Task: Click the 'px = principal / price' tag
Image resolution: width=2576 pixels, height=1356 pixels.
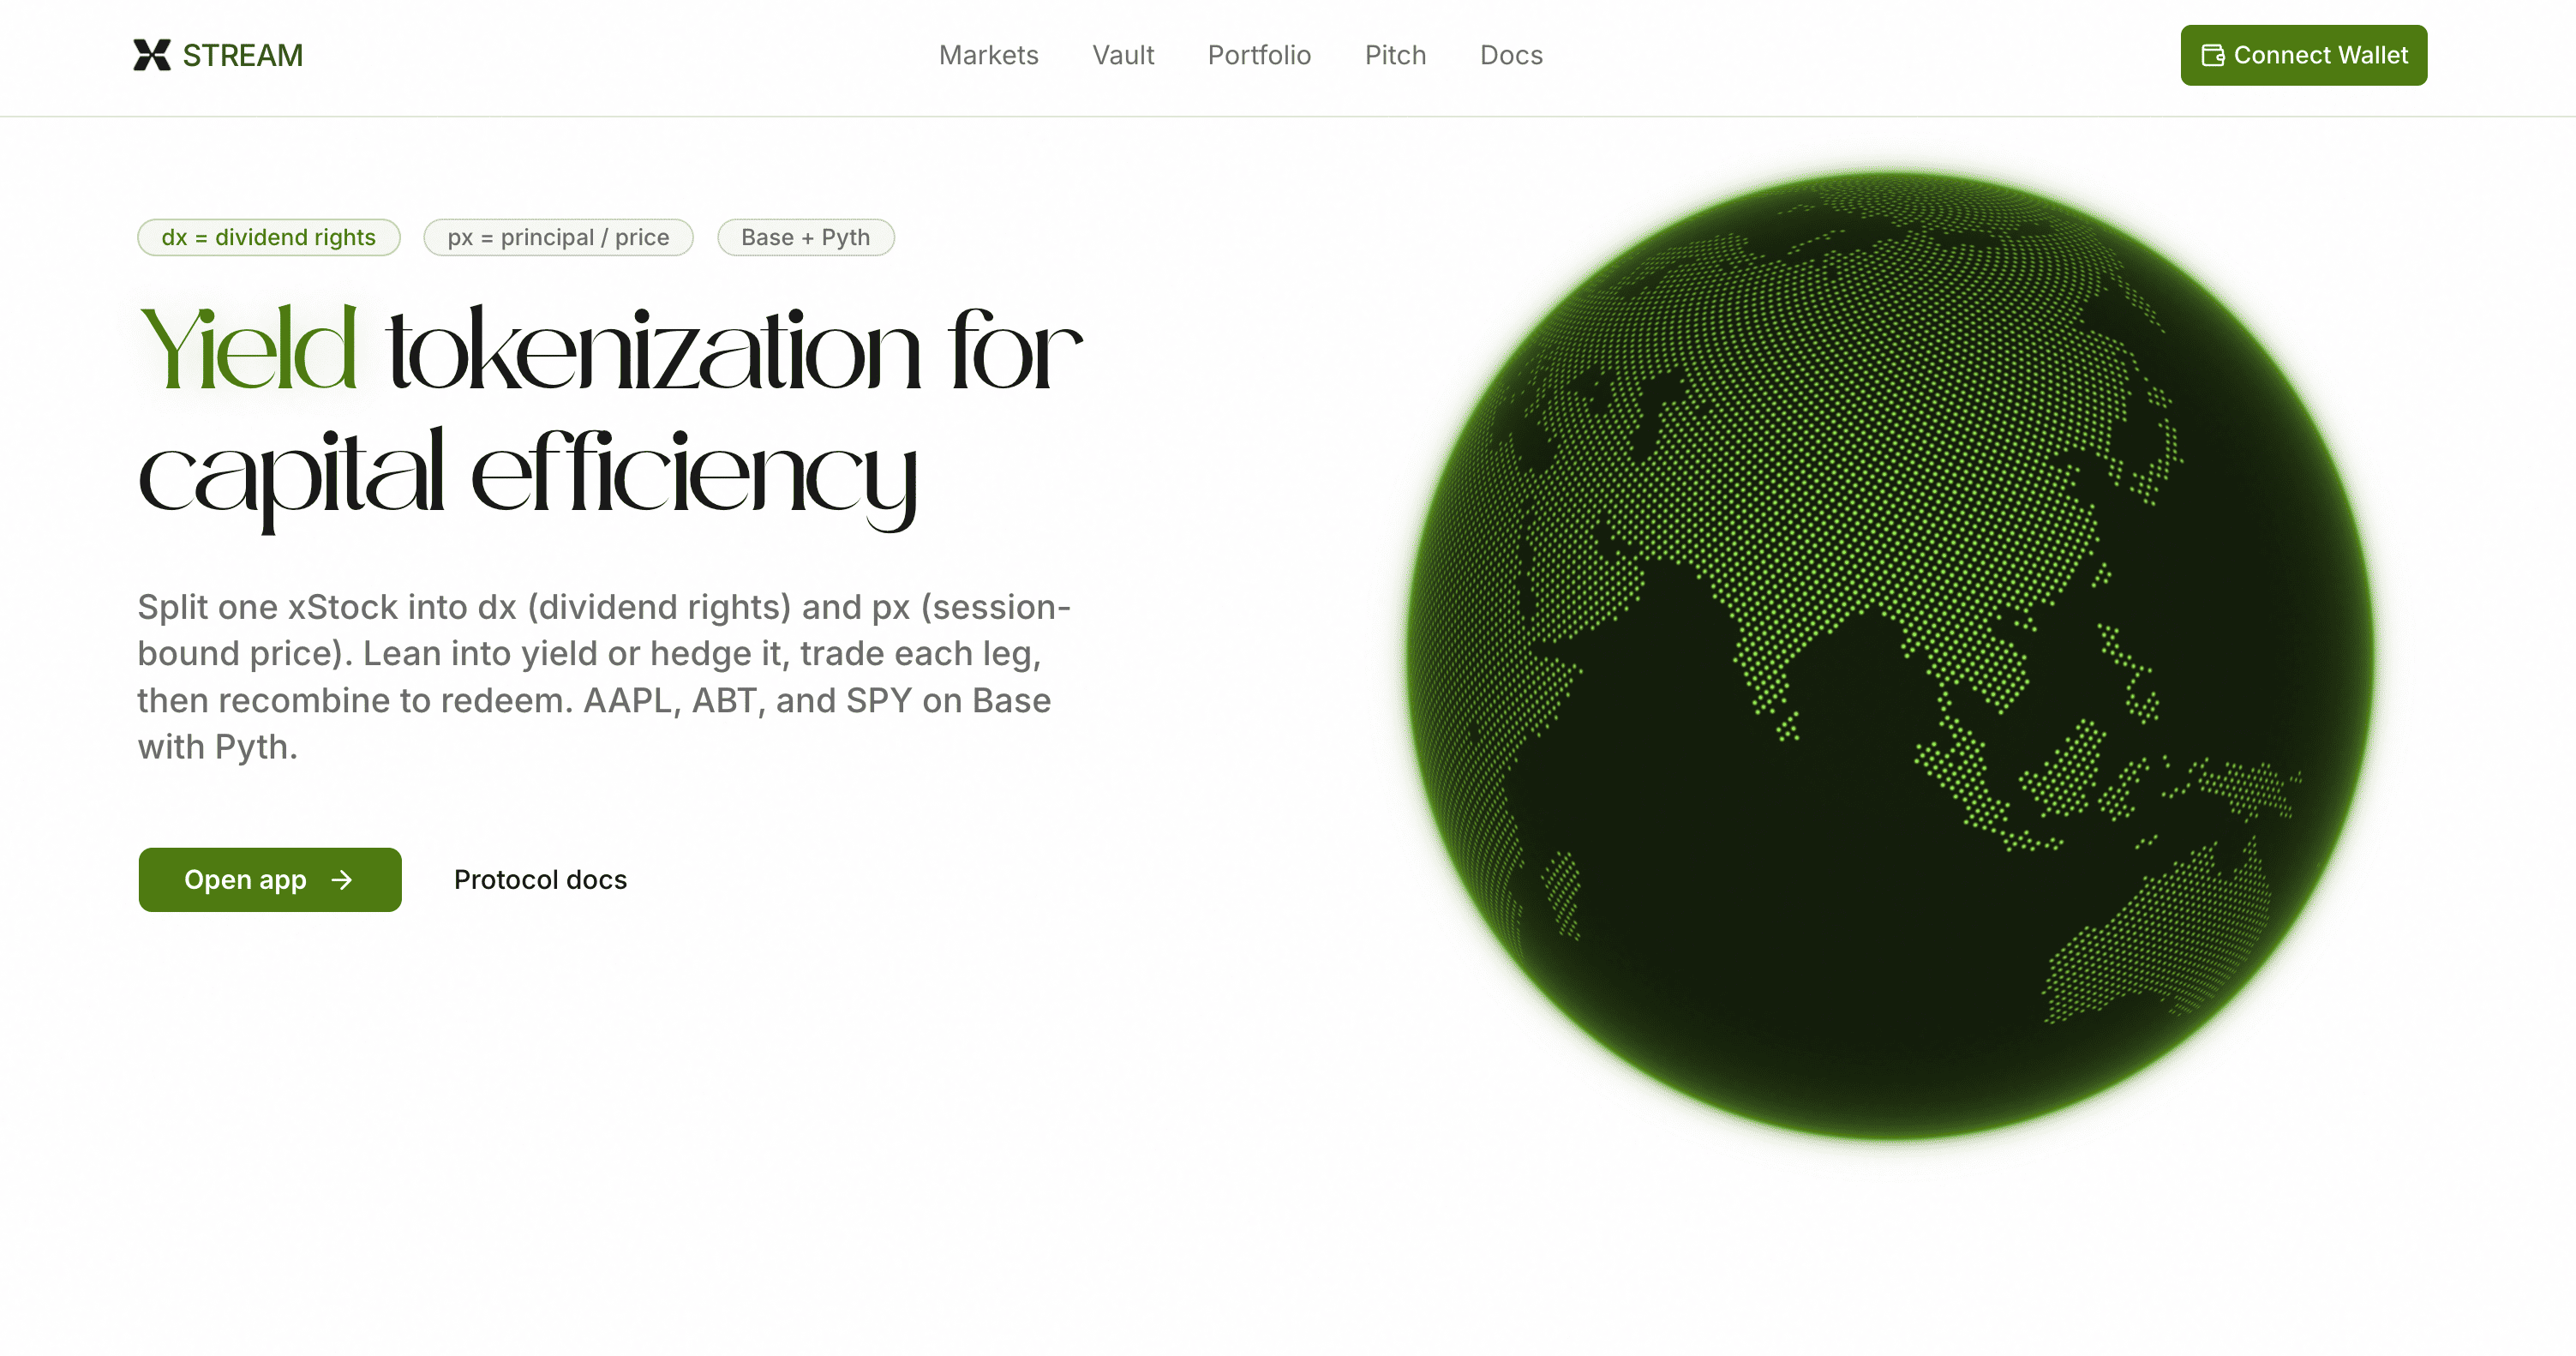Action: tap(558, 237)
